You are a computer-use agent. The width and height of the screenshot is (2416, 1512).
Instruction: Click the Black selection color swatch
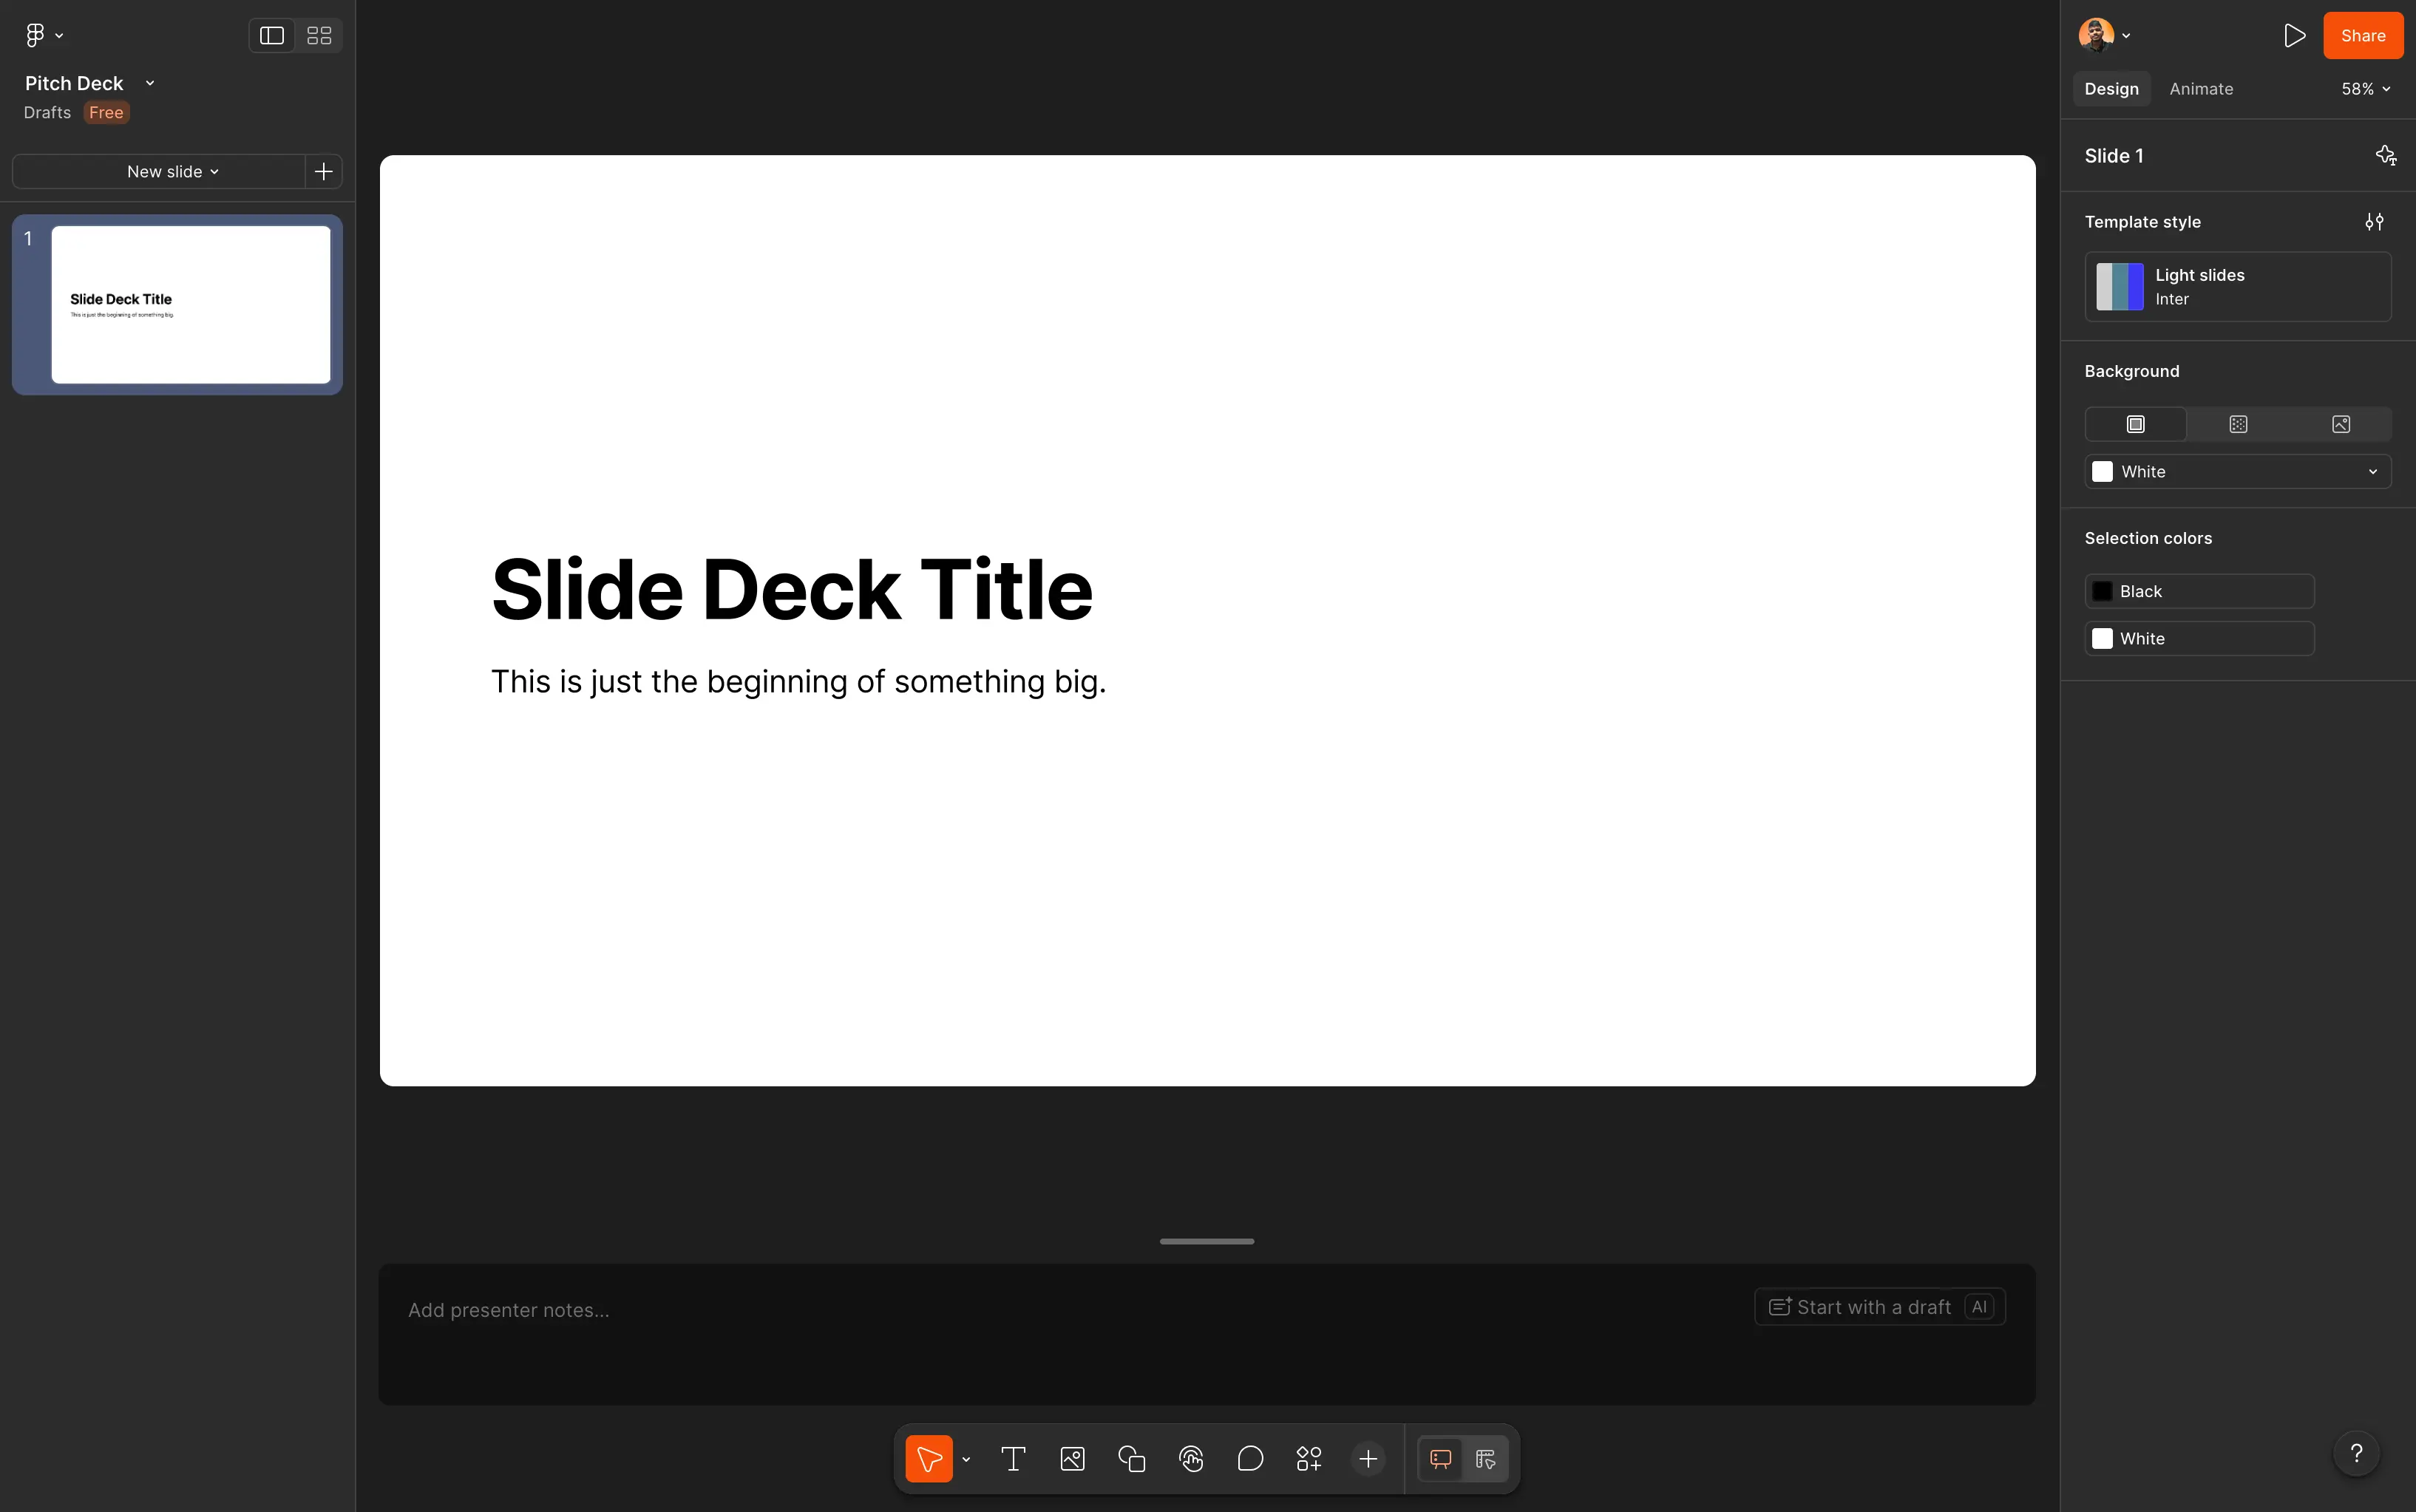[2103, 592]
